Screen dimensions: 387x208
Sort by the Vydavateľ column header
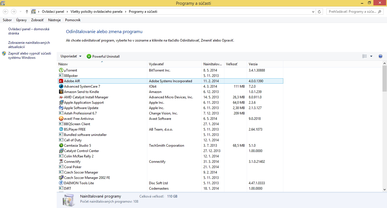[x=174, y=64]
